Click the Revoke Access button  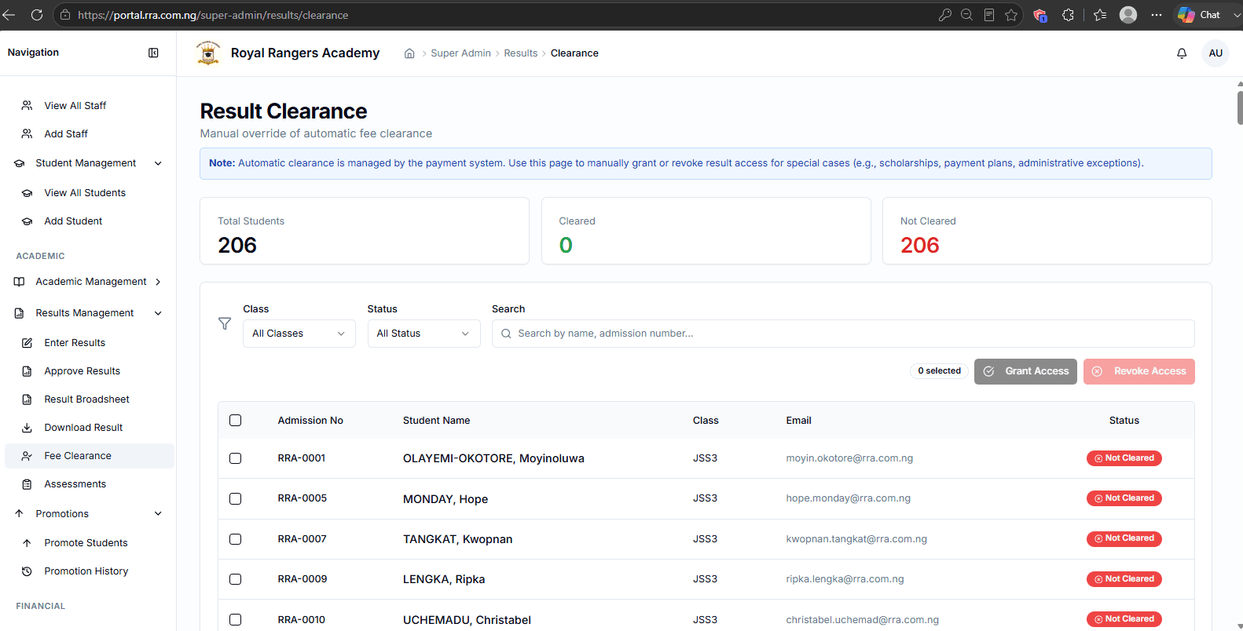[x=1139, y=371]
